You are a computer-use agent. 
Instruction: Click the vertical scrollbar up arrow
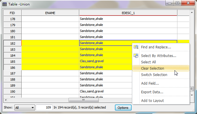coord(192,12)
